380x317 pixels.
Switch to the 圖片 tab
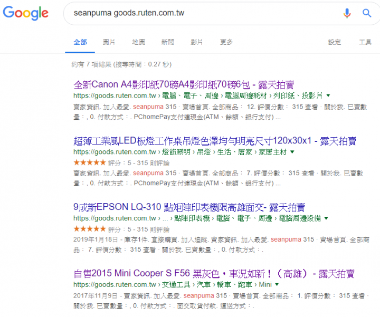pyautogui.click(x=109, y=42)
